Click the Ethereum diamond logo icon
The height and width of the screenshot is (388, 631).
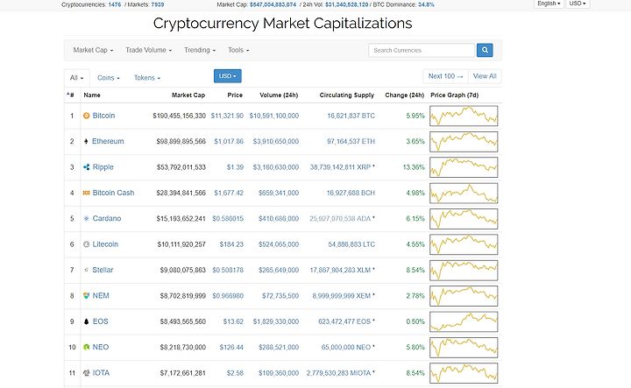(x=86, y=142)
